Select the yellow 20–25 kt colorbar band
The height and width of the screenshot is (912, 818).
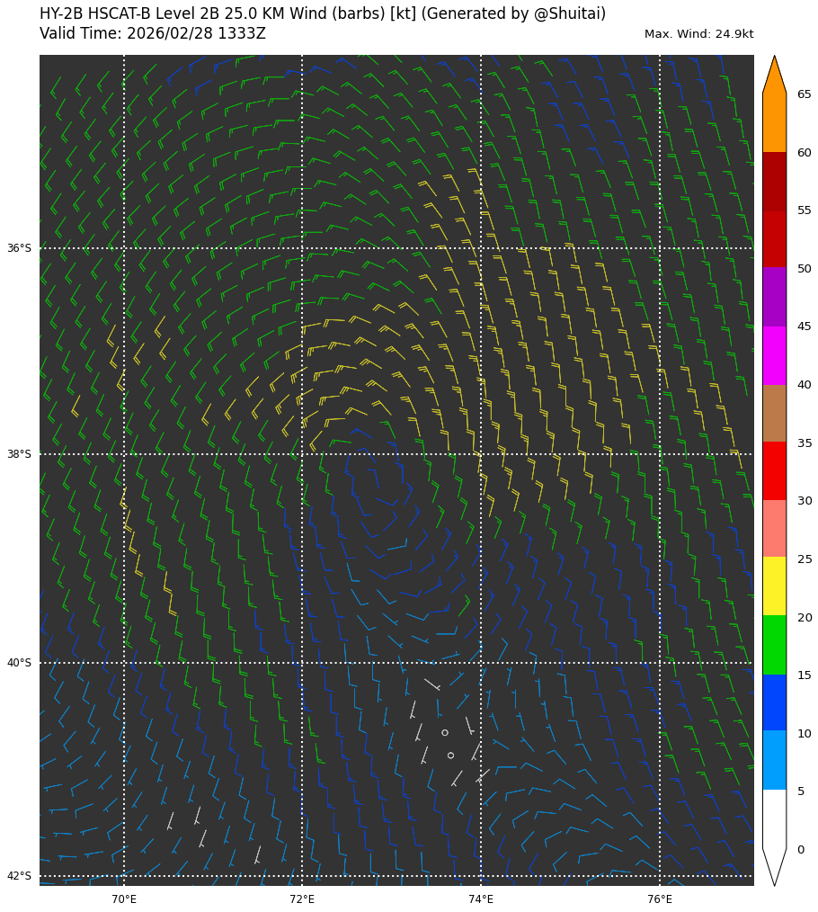pos(774,586)
